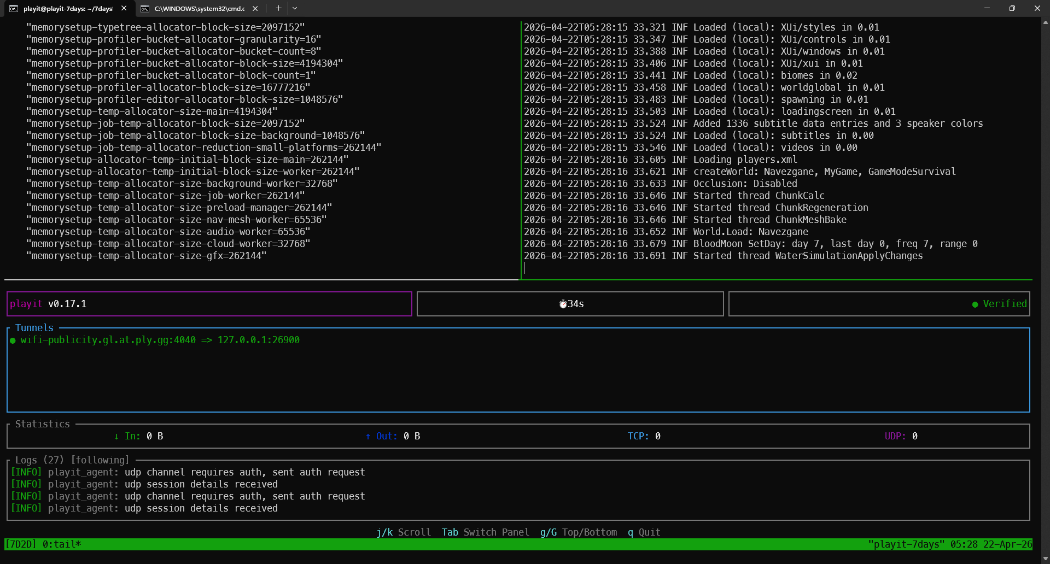Click the terminal icon on the playit tab
Viewport: 1050px width, 564px height.
pyautogui.click(x=14, y=8)
